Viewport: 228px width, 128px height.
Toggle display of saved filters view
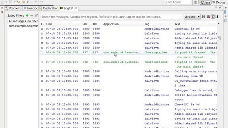pyautogui.click(x=213, y=17)
